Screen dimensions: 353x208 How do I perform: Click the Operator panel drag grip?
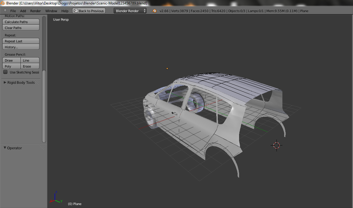coord(42,147)
